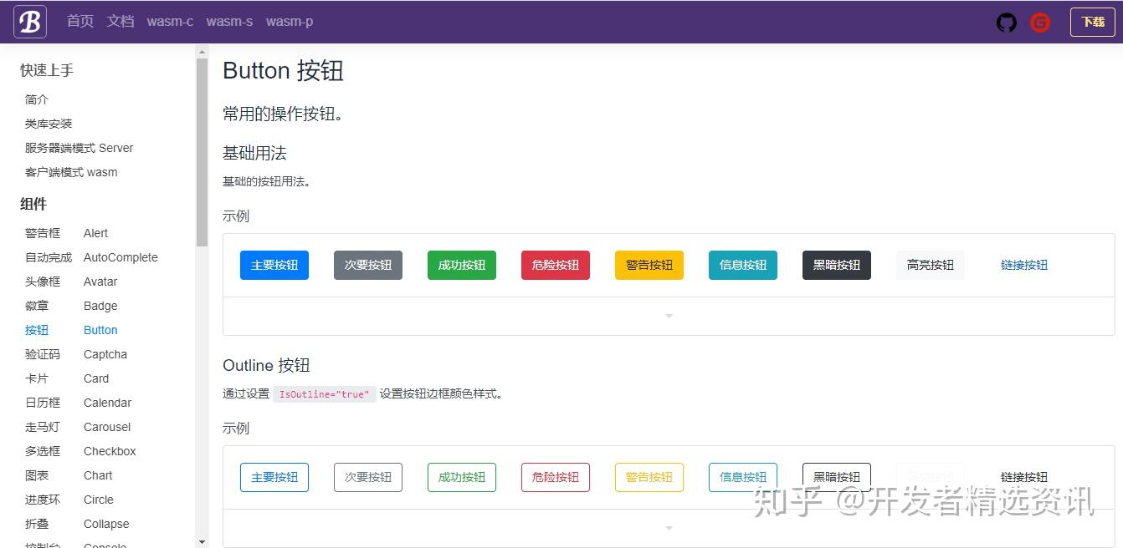Open the GitHub repository icon
This screenshot has height=548, width=1123.
point(1006,23)
